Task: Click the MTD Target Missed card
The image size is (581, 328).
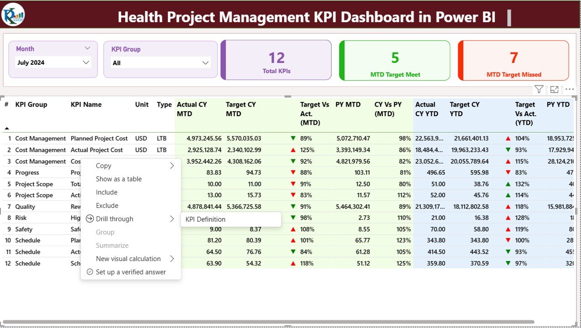Action: [514, 60]
